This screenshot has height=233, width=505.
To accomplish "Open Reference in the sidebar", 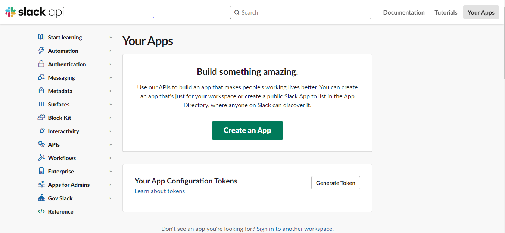I will point(60,211).
